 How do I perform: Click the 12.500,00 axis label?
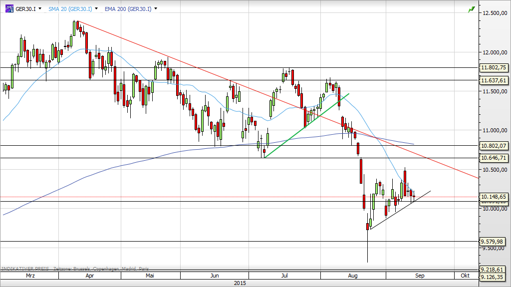pyautogui.click(x=495, y=13)
